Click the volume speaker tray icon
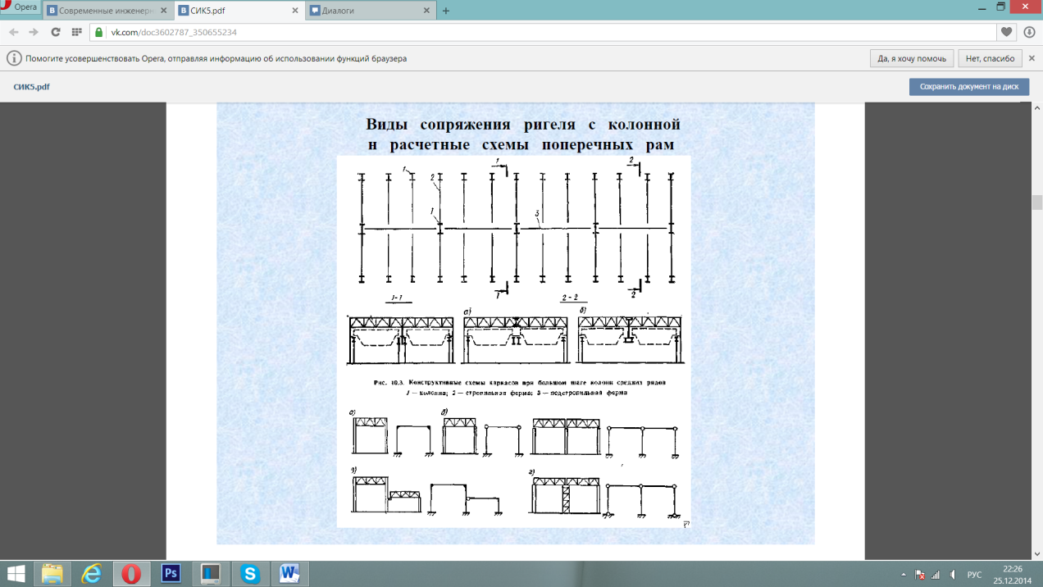The height and width of the screenshot is (587, 1043). tap(953, 575)
